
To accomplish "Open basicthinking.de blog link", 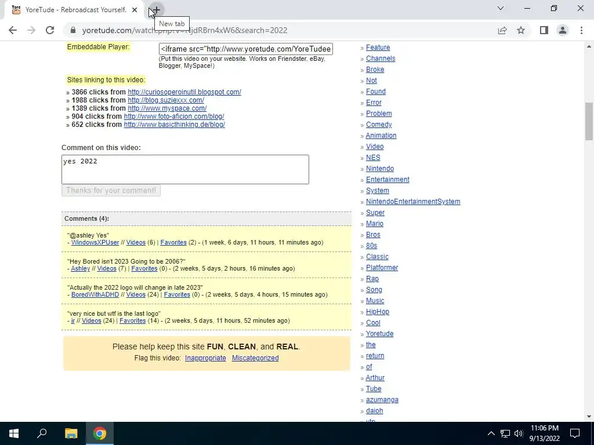I will click(x=174, y=125).
